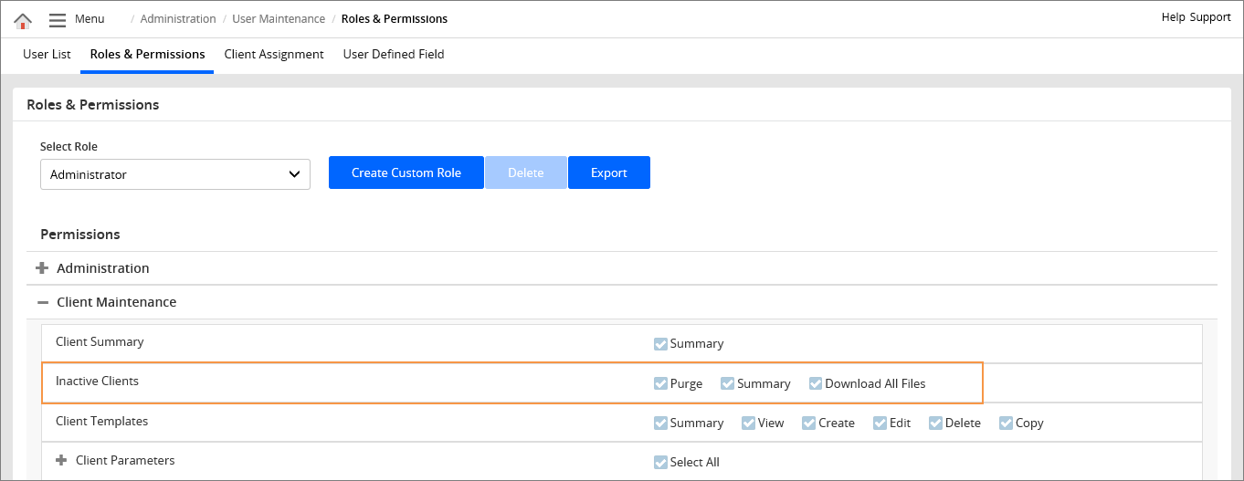Uncheck Purge for Inactive Clients
This screenshot has width=1244, height=481.
660,383
